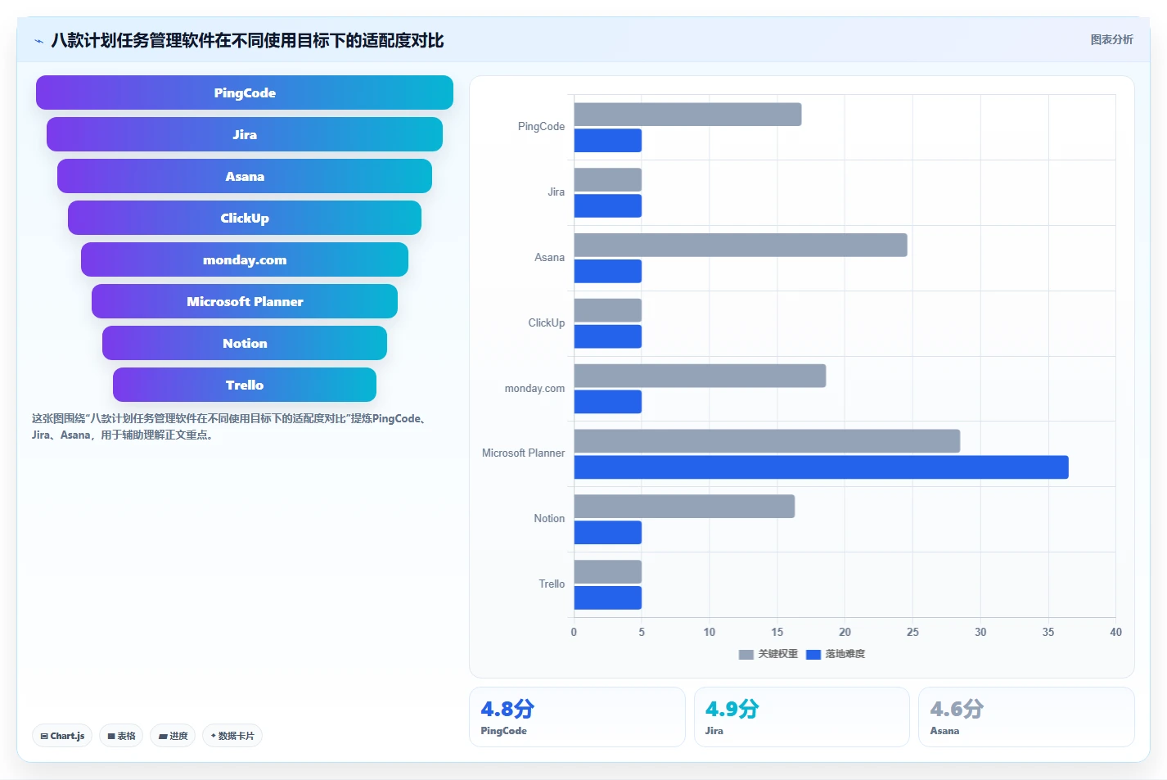This screenshot has width=1167, height=780.
Task: Click the 进度 tag
Action: [x=173, y=736]
